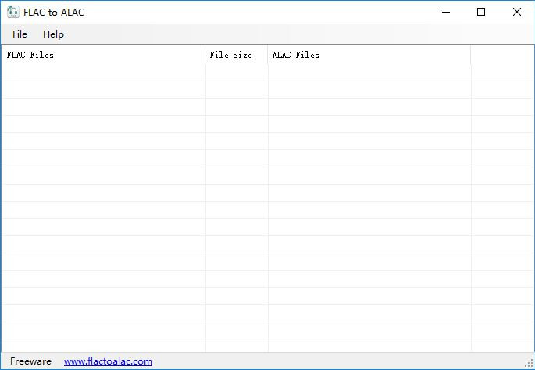Open the Help menu
This screenshot has height=370, width=535.
click(x=53, y=34)
